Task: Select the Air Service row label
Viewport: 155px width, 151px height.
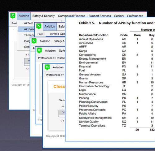Action: (86, 43)
